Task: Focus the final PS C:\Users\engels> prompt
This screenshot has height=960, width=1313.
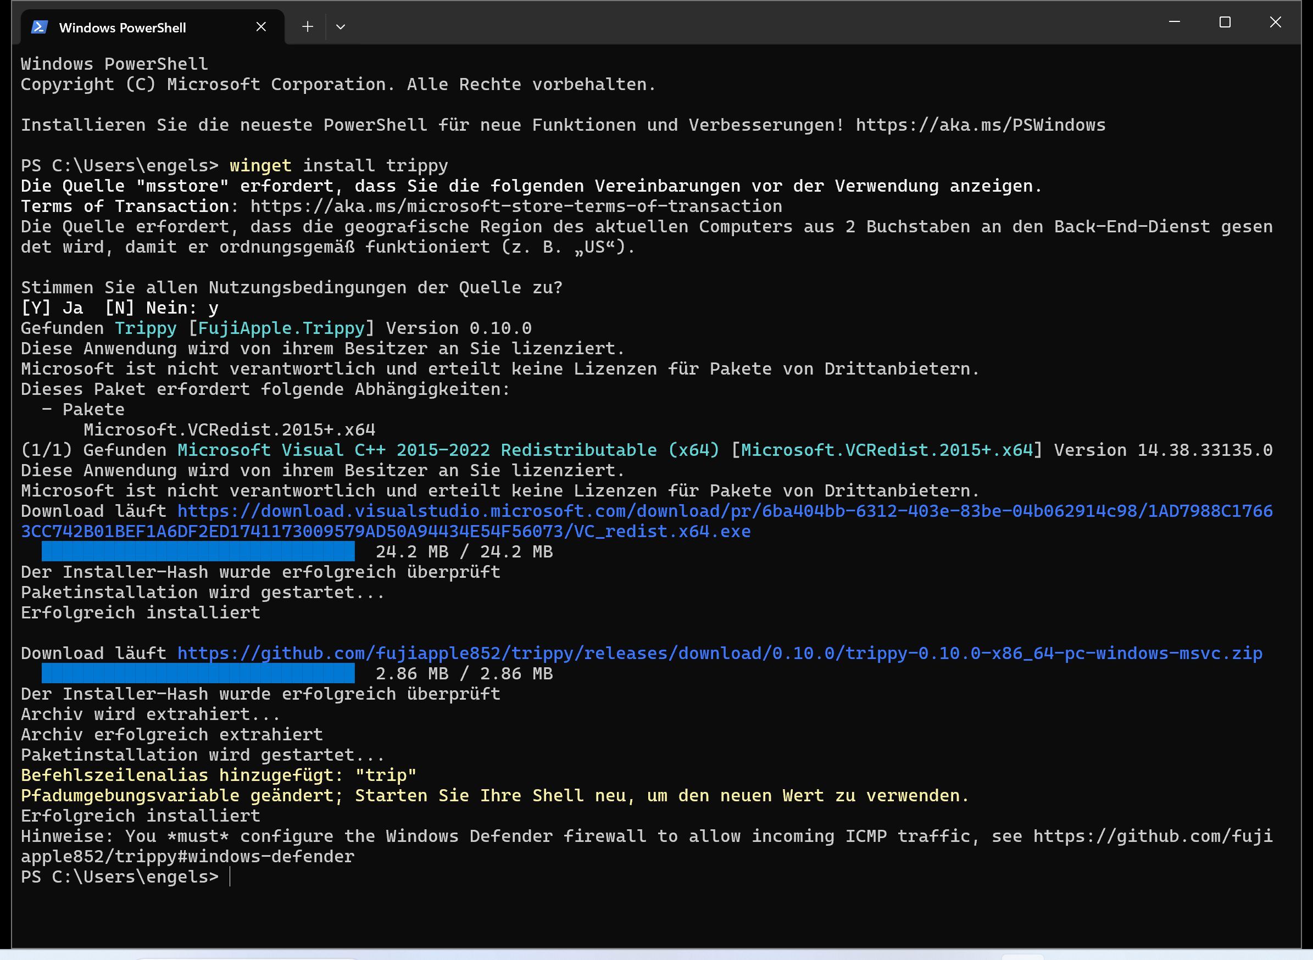Action: (x=120, y=877)
